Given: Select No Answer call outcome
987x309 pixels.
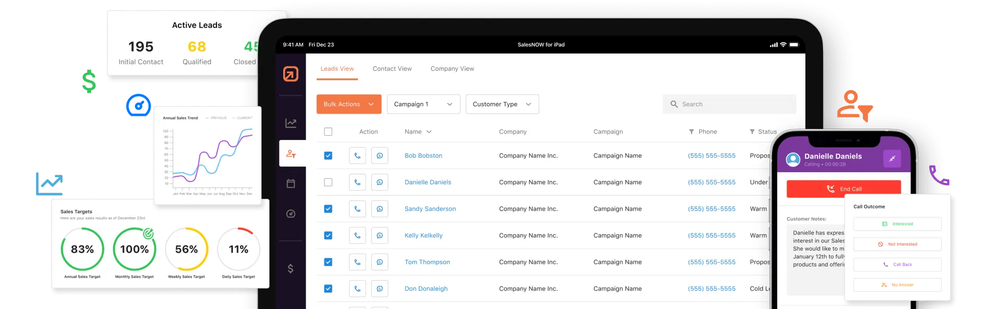Looking at the screenshot, I should point(897,285).
